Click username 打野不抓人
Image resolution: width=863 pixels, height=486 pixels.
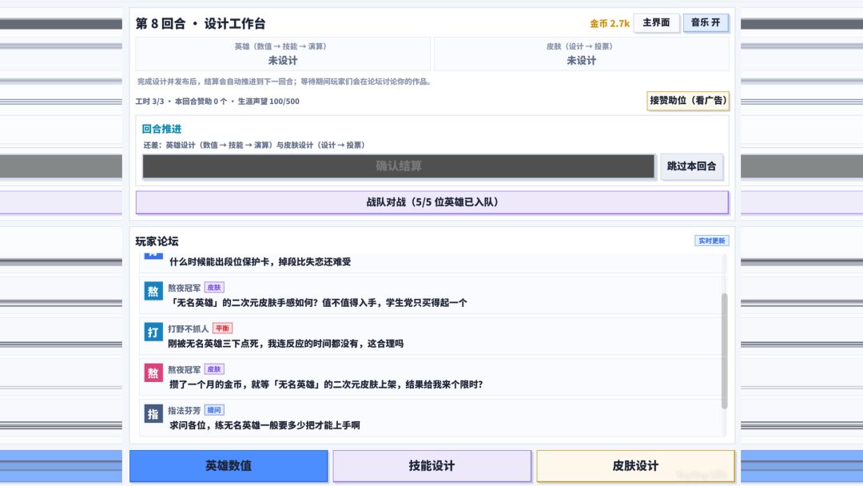pos(189,329)
